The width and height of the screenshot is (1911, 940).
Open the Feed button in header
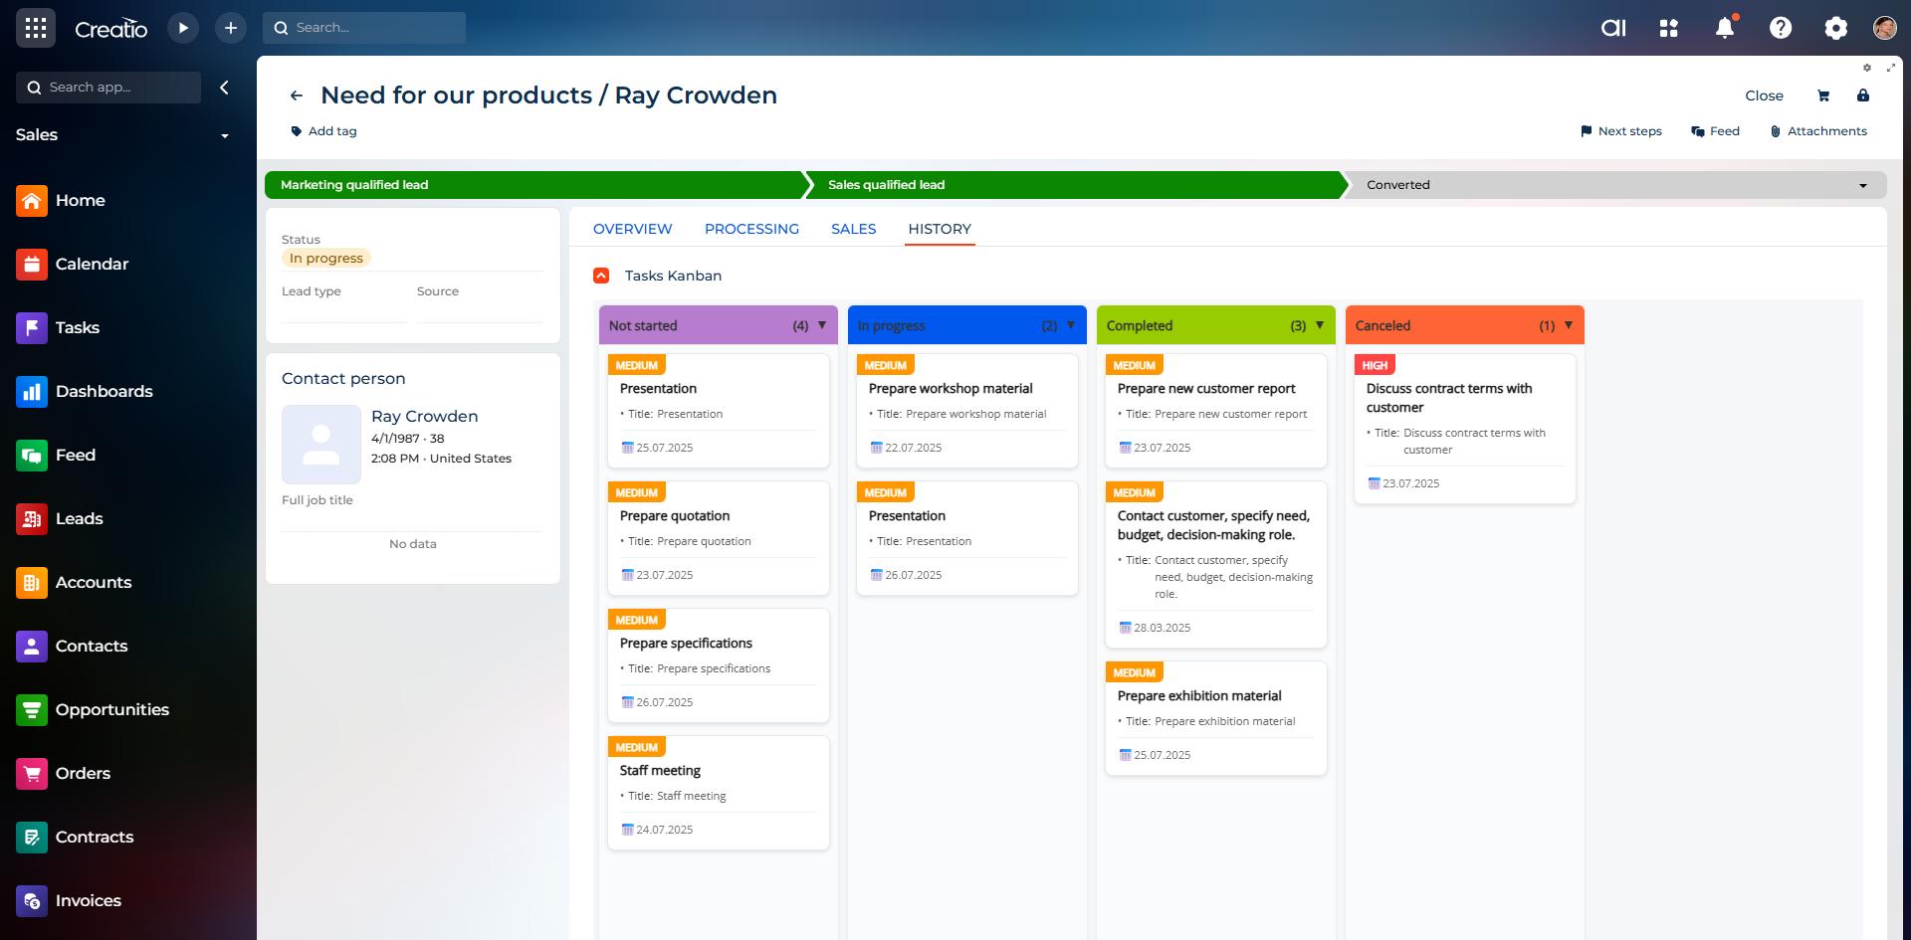click(1716, 131)
